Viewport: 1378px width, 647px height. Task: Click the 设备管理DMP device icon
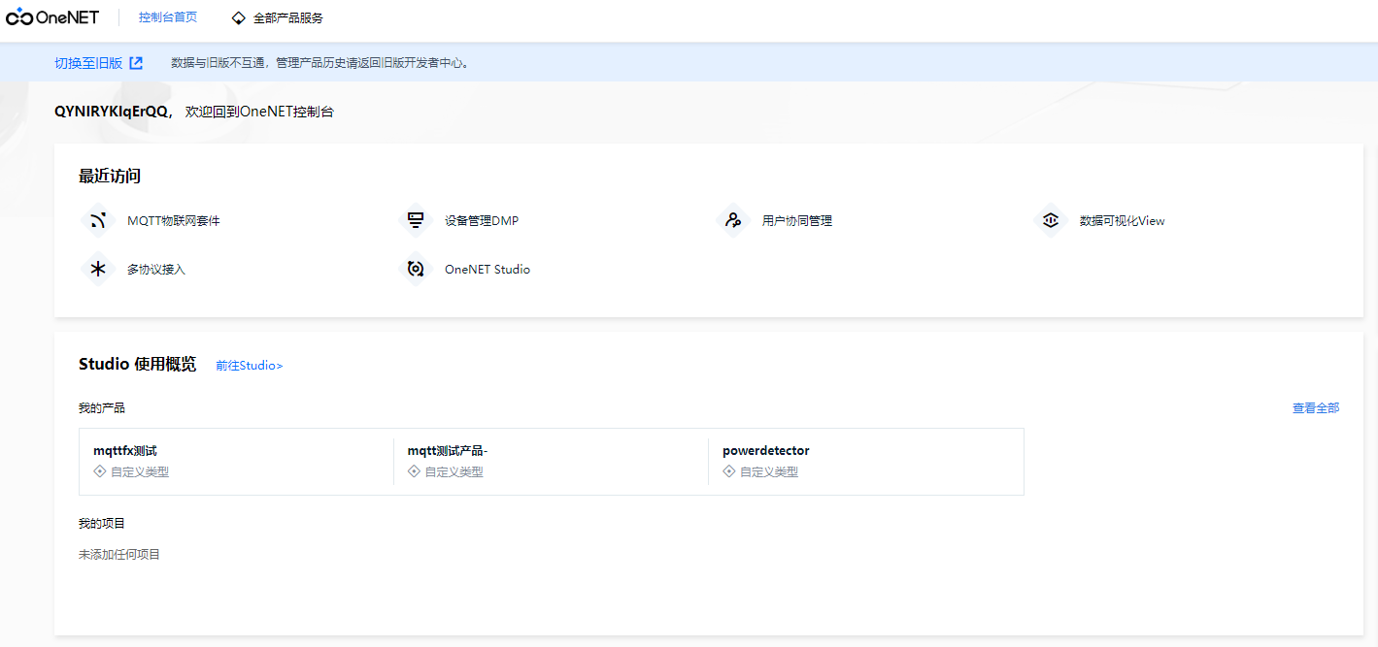pos(416,220)
